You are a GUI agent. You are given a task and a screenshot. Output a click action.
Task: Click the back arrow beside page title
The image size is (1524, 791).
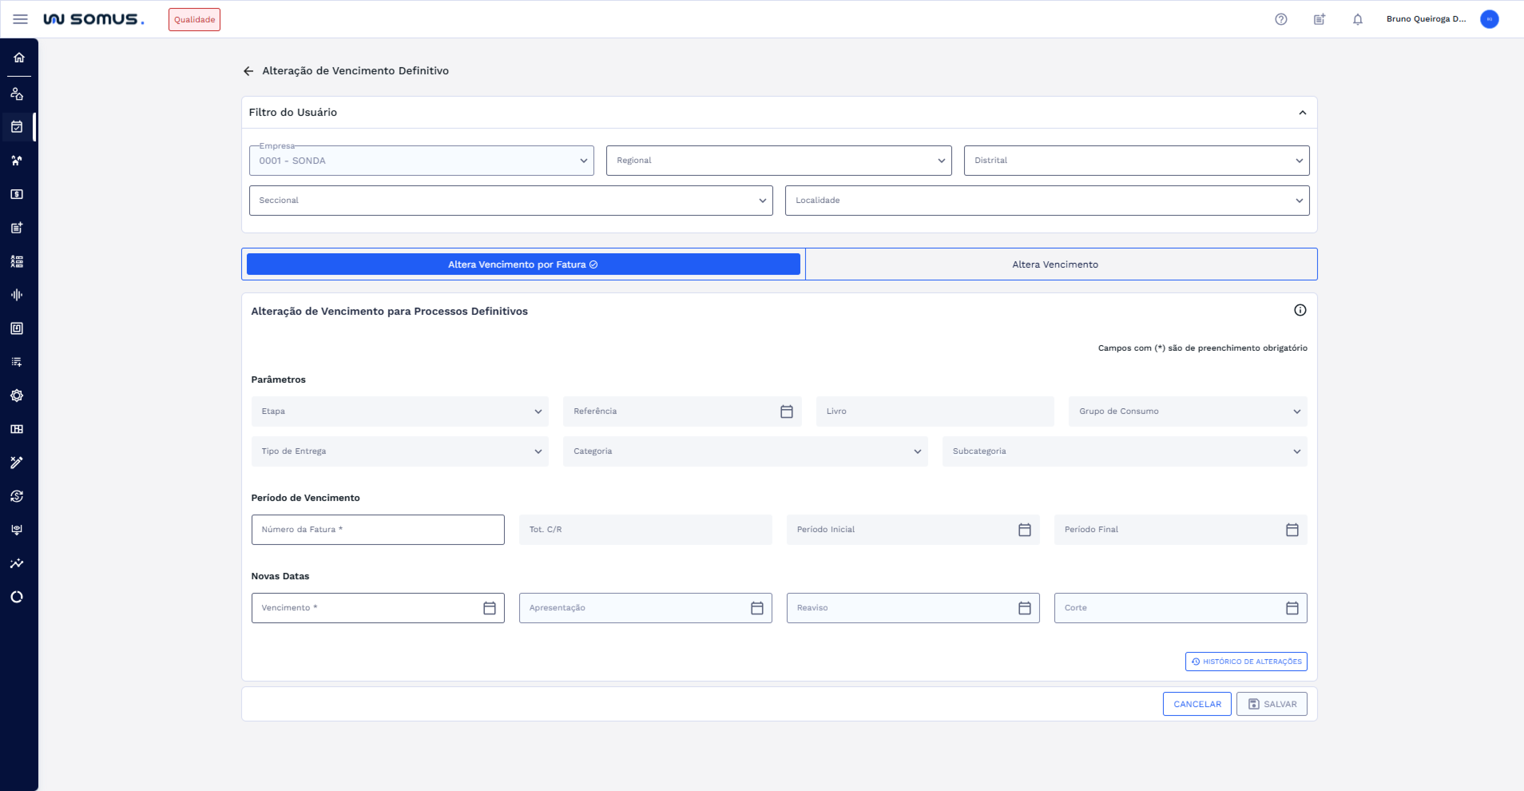pyautogui.click(x=248, y=71)
